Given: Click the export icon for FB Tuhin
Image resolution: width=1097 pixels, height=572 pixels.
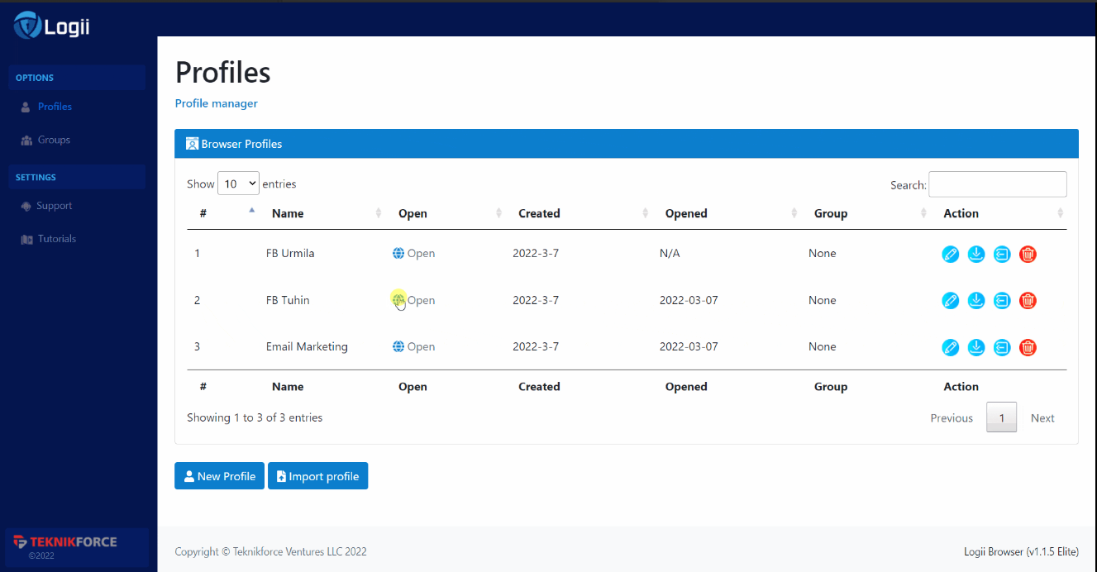Looking at the screenshot, I should coord(1002,300).
